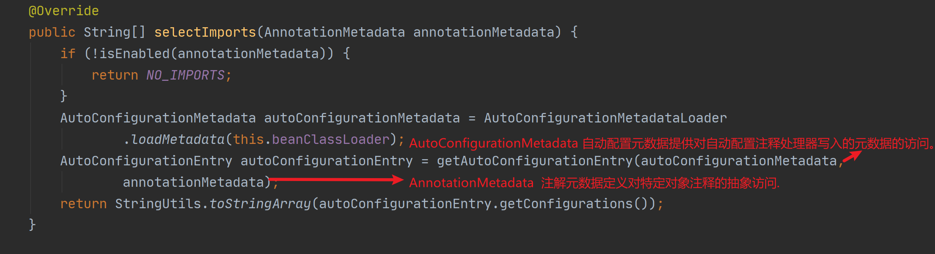Click the AutoConfigurationMetadataLoader class name

click(x=605, y=118)
